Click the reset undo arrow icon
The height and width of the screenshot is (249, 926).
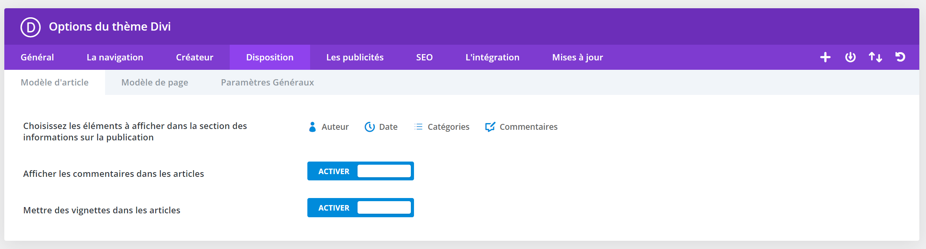pos(901,57)
